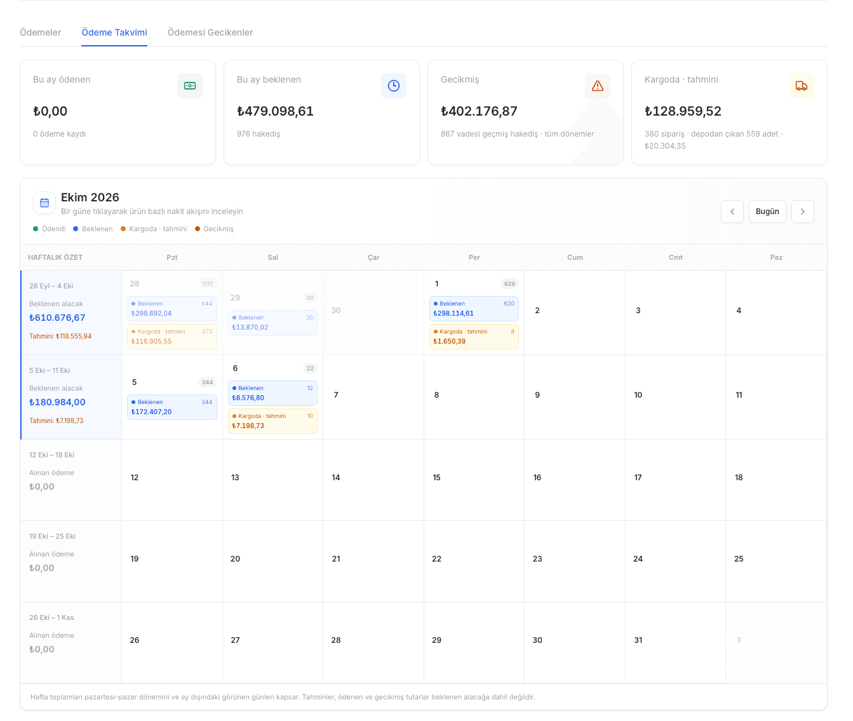853x721 pixels.
Task: Click the ₺128.959,52 in-transit amount
Action: (683, 111)
